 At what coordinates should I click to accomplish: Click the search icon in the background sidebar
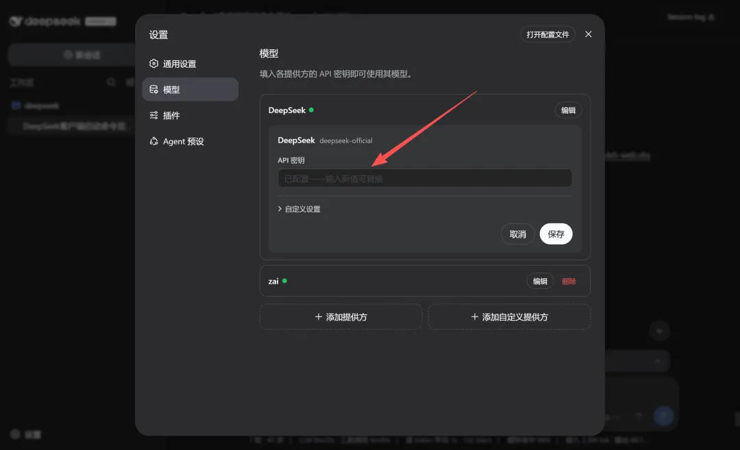[x=112, y=82]
